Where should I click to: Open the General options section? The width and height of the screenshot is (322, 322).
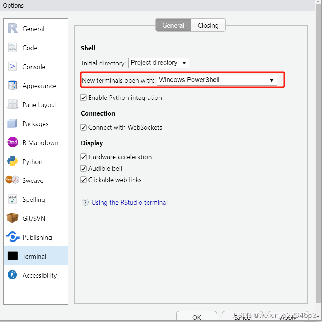coord(33,29)
